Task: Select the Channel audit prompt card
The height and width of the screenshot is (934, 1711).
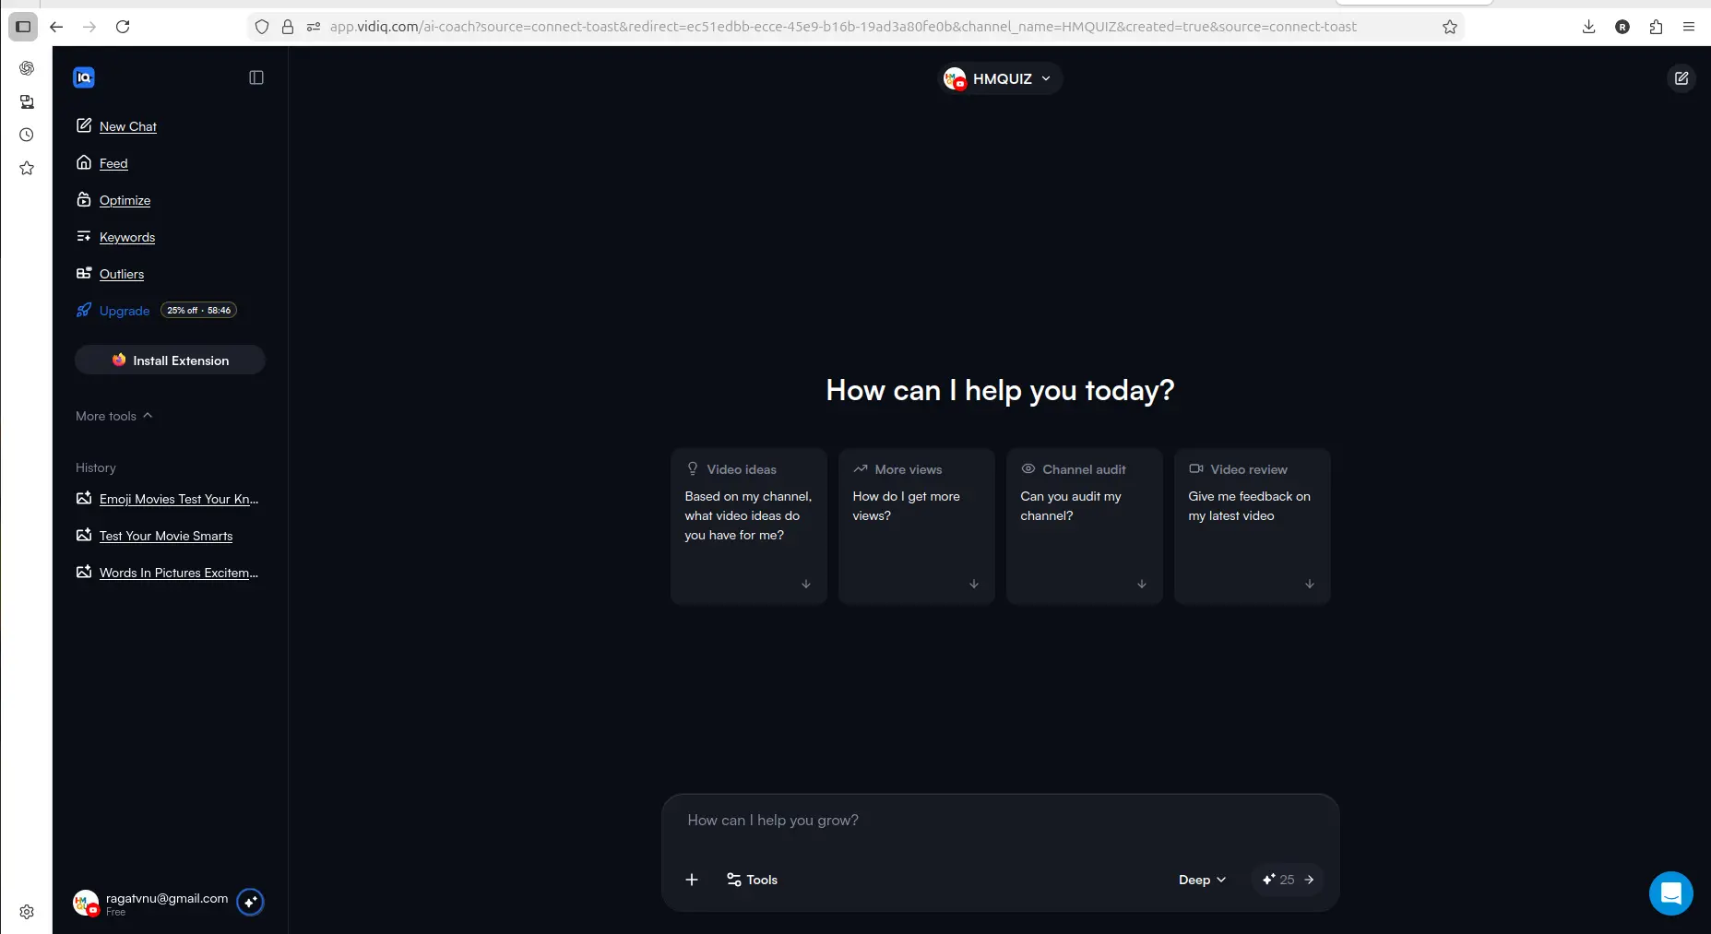Action: tap(1085, 526)
